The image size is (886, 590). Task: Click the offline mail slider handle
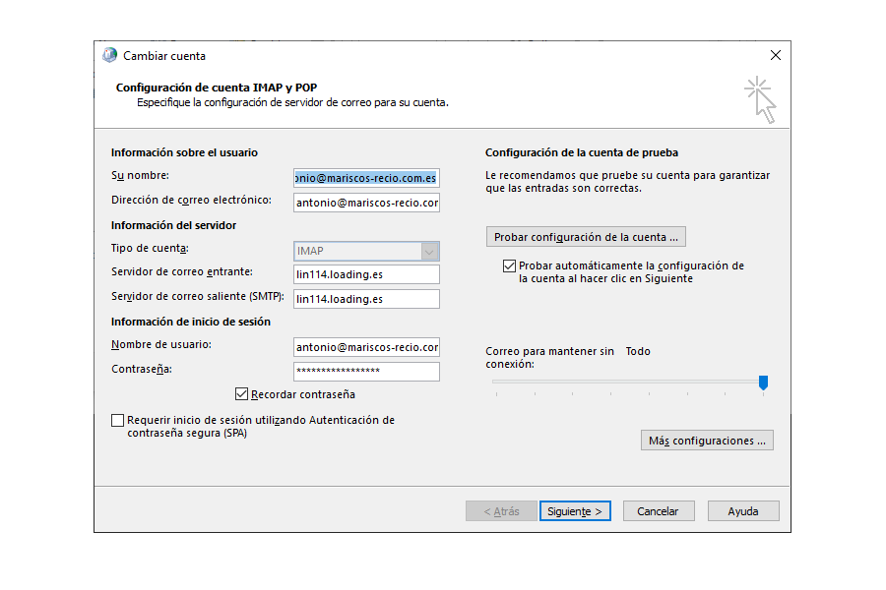click(763, 383)
